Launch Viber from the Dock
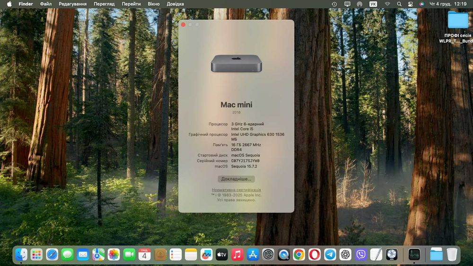The height and width of the screenshot is (266, 473). point(361,255)
